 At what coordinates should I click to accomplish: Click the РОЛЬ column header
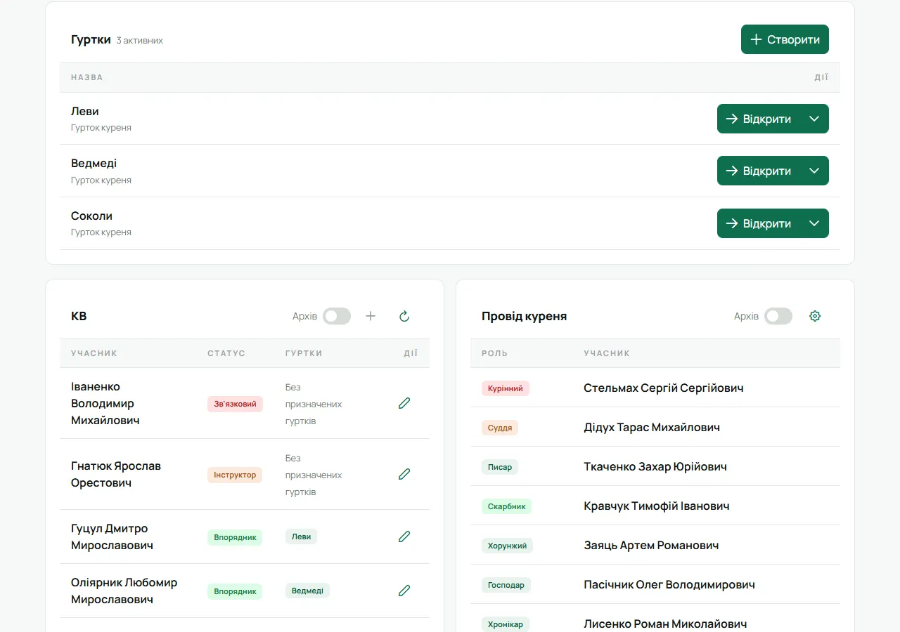tap(494, 353)
